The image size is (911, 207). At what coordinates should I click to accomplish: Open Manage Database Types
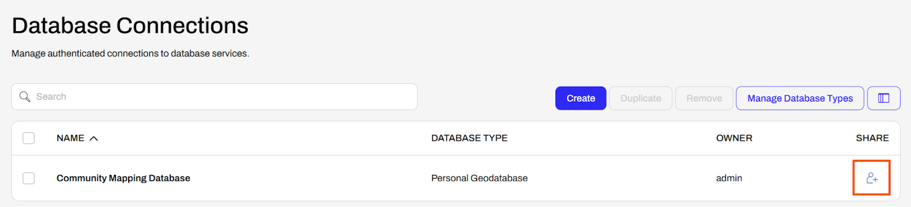[800, 98]
